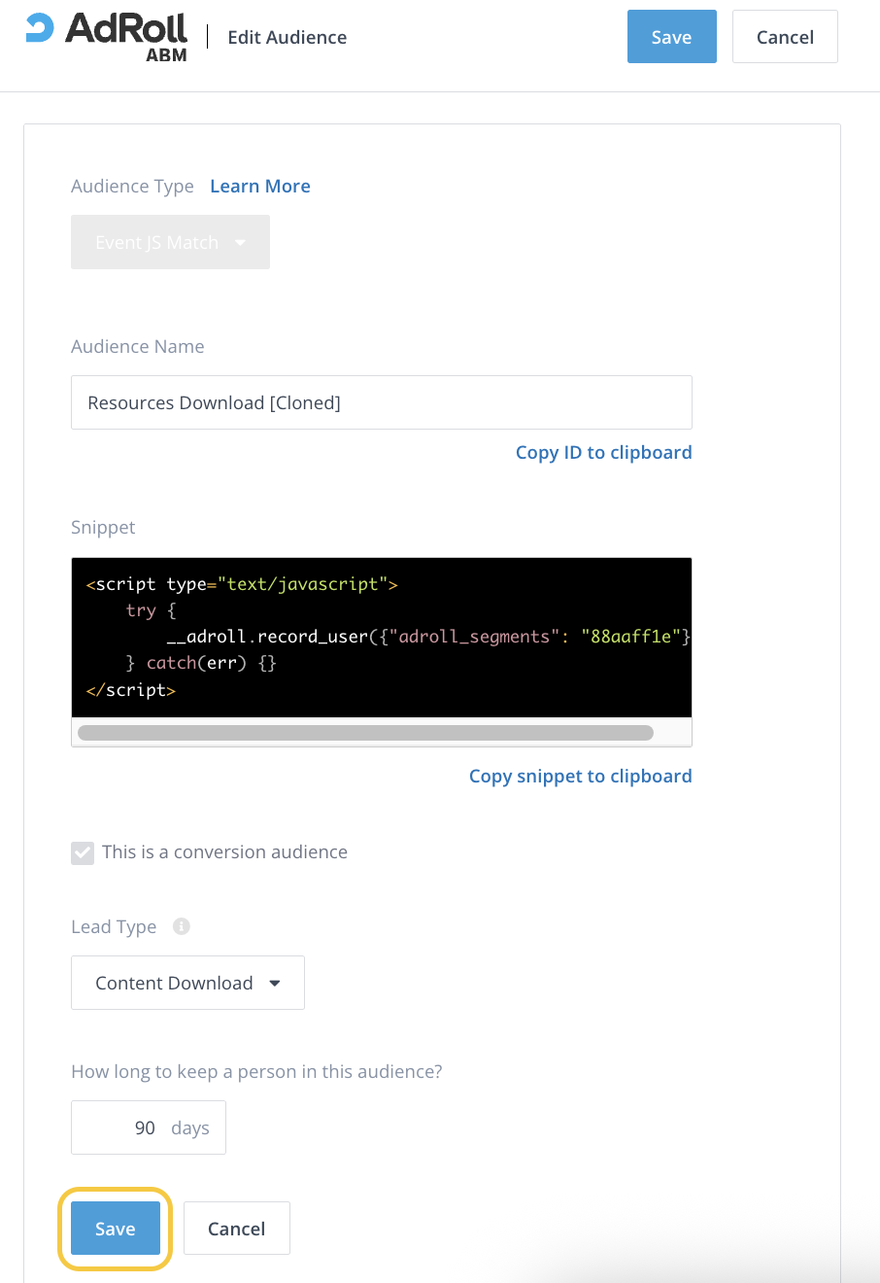
Task: Click the highlighted Save button below the form
Action: [115, 1229]
